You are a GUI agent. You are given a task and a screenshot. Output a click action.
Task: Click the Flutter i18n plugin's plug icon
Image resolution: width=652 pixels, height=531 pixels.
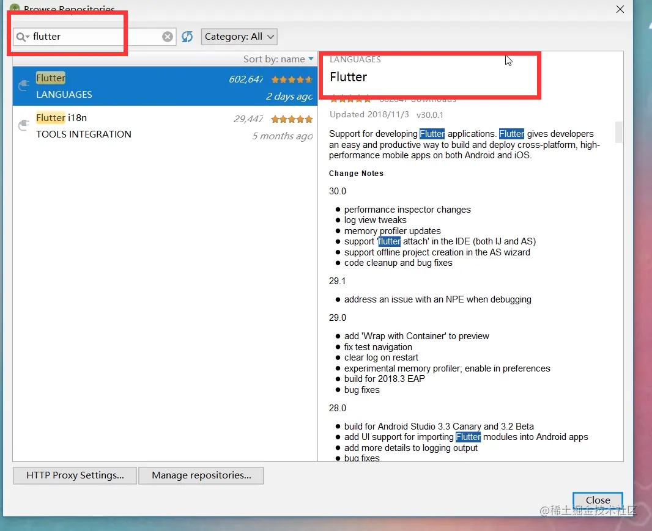tap(24, 125)
